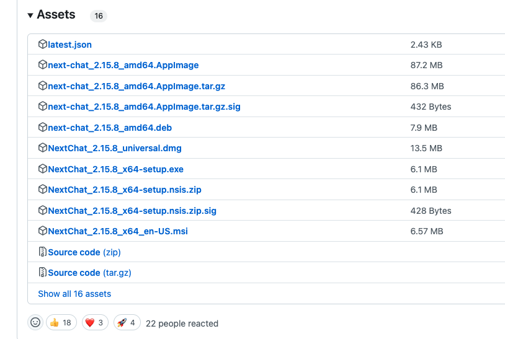This screenshot has height=339, width=505.
Task: Click the 2.43 KB file size
Action: coord(426,45)
